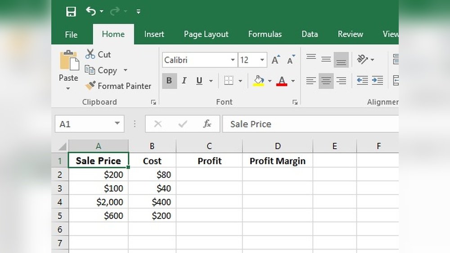450x253 pixels.
Task: Toggle Italic formatting
Action: 184,81
